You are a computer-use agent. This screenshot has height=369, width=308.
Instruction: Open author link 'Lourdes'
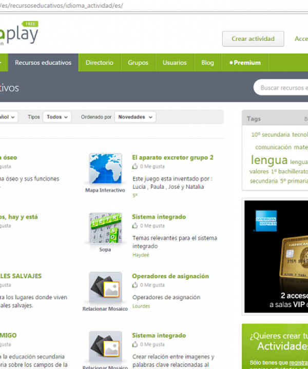coord(141,306)
